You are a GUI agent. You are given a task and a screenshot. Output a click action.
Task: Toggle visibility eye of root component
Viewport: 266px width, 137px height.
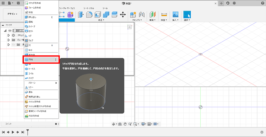pos(10,31)
